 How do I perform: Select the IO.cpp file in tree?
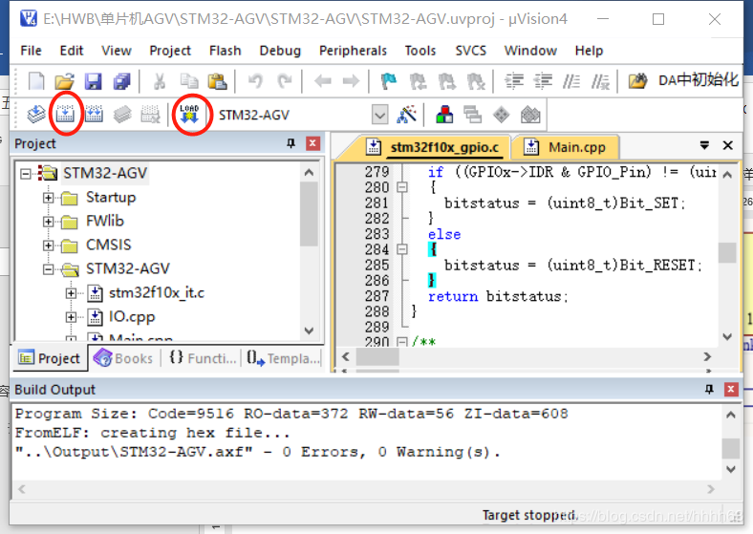pos(132,317)
